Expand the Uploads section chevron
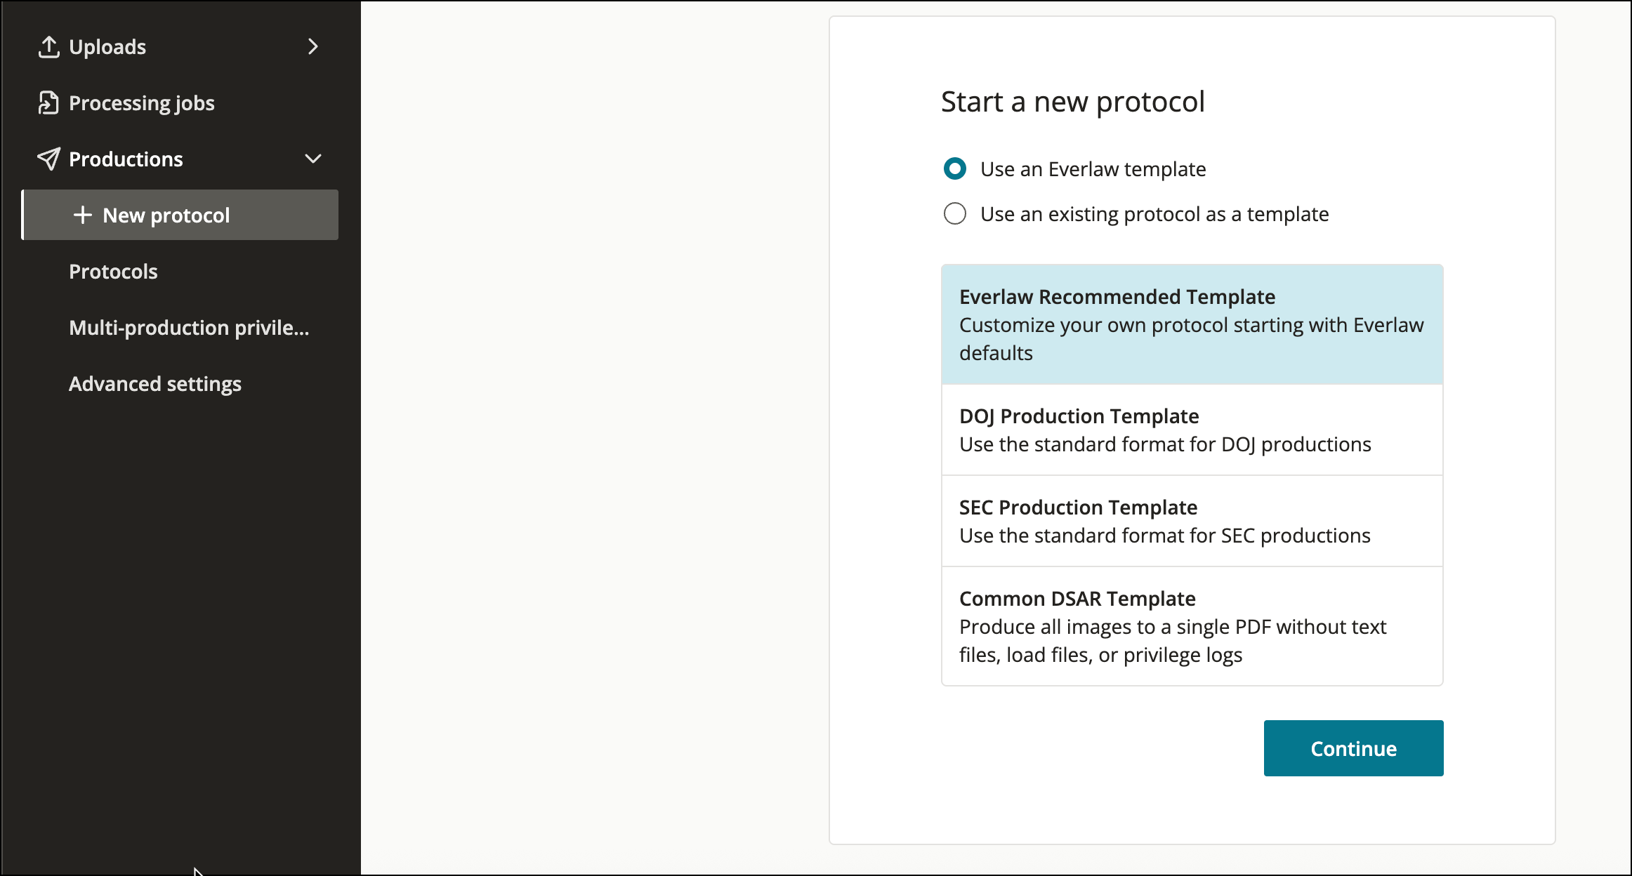 pyautogui.click(x=313, y=47)
